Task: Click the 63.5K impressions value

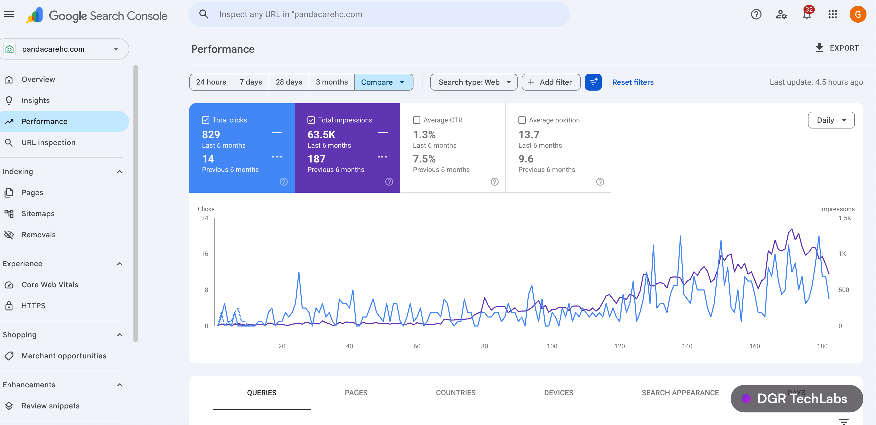Action: [321, 135]
